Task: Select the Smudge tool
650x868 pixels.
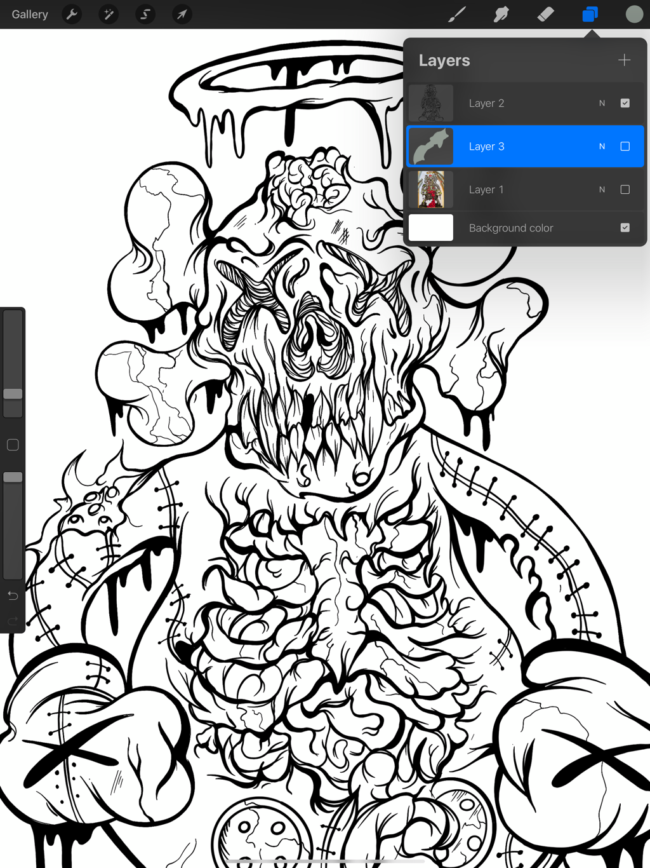Action: pos(501,14)
